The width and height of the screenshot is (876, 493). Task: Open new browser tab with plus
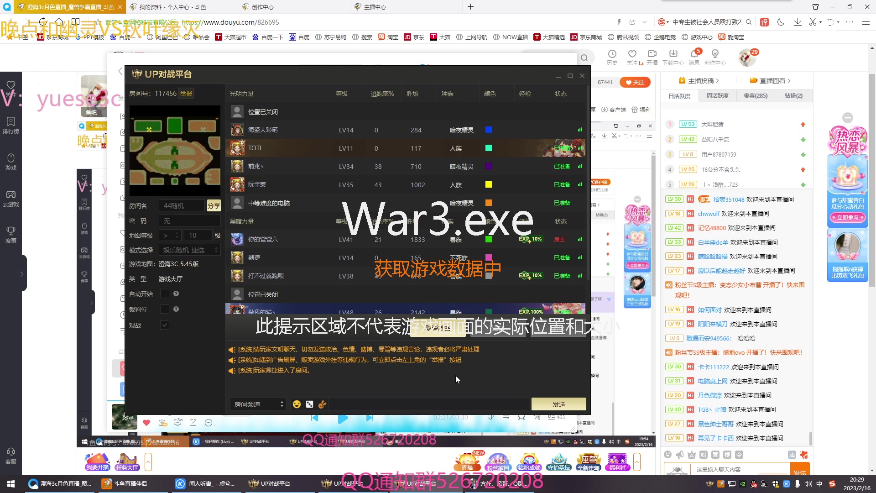[x=470, y=7]
